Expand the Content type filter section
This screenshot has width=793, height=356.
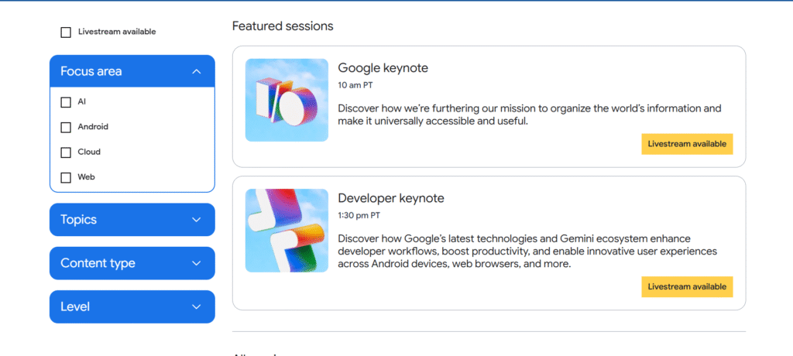132,263
